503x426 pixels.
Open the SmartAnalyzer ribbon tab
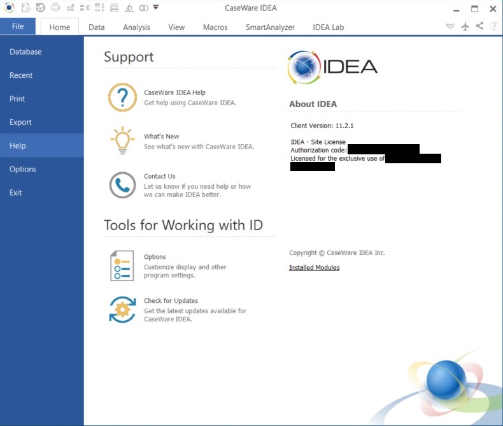point(270,27)
